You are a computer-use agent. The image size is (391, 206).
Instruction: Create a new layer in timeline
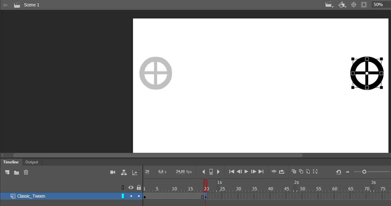tap(7, 172)
